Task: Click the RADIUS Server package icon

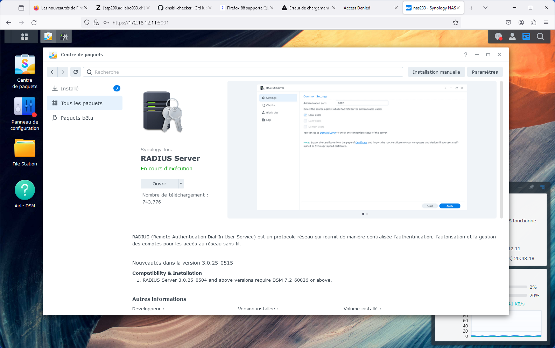Action: pyautogui.click(x=163, y=112)
